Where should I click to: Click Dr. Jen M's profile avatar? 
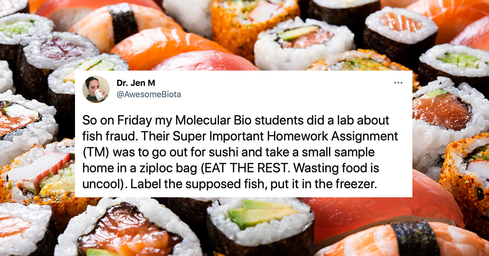pos(96,89)
